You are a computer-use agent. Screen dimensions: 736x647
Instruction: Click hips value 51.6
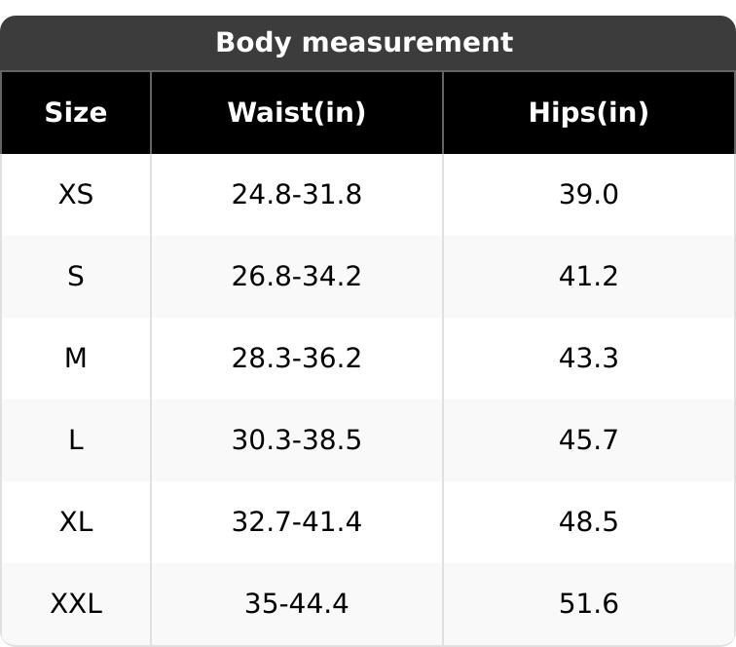pyautogui.click(x=588, y=604)
